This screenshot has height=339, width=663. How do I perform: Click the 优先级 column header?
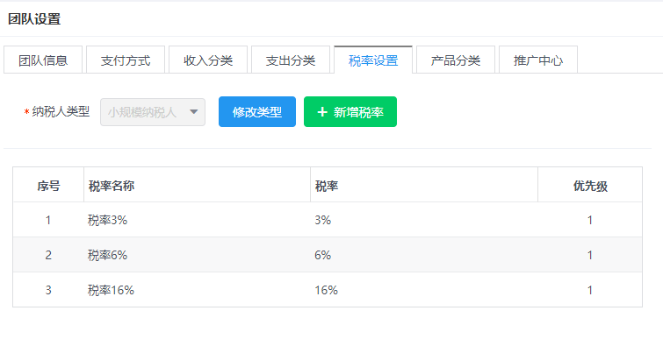click(590, 185)
